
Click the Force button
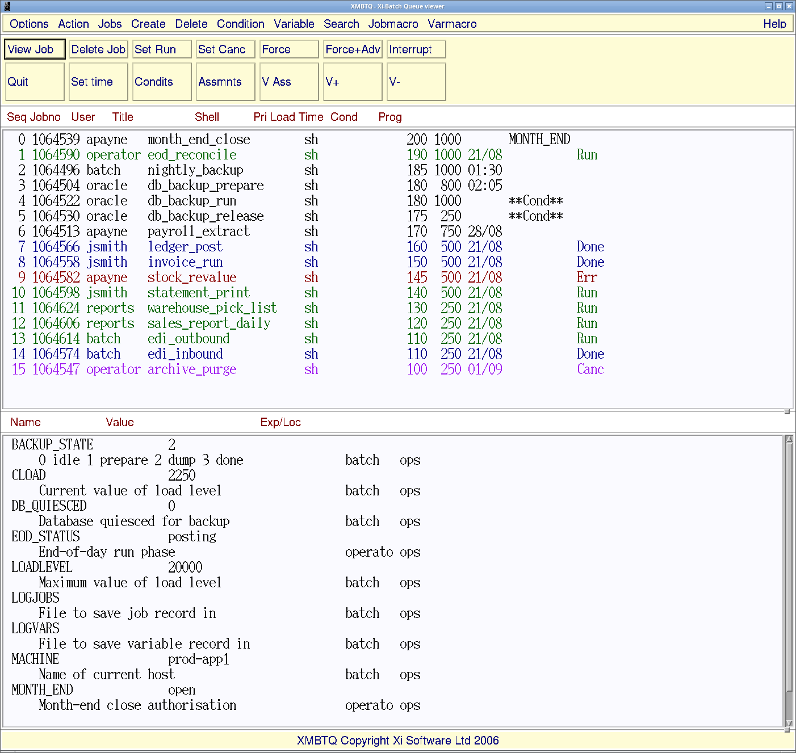click(289, 49)
